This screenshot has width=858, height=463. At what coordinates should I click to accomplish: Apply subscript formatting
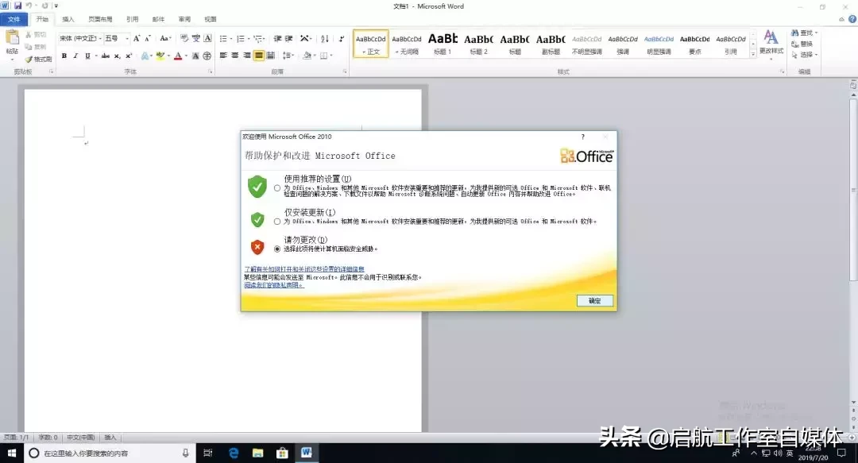pos(118,56)
